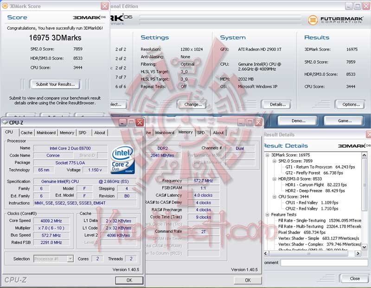Image resolution: width=371 pixels, height=288 pixels.
Task: Click left arrow of horizontal scrollbar
Action: click(266, 254)
